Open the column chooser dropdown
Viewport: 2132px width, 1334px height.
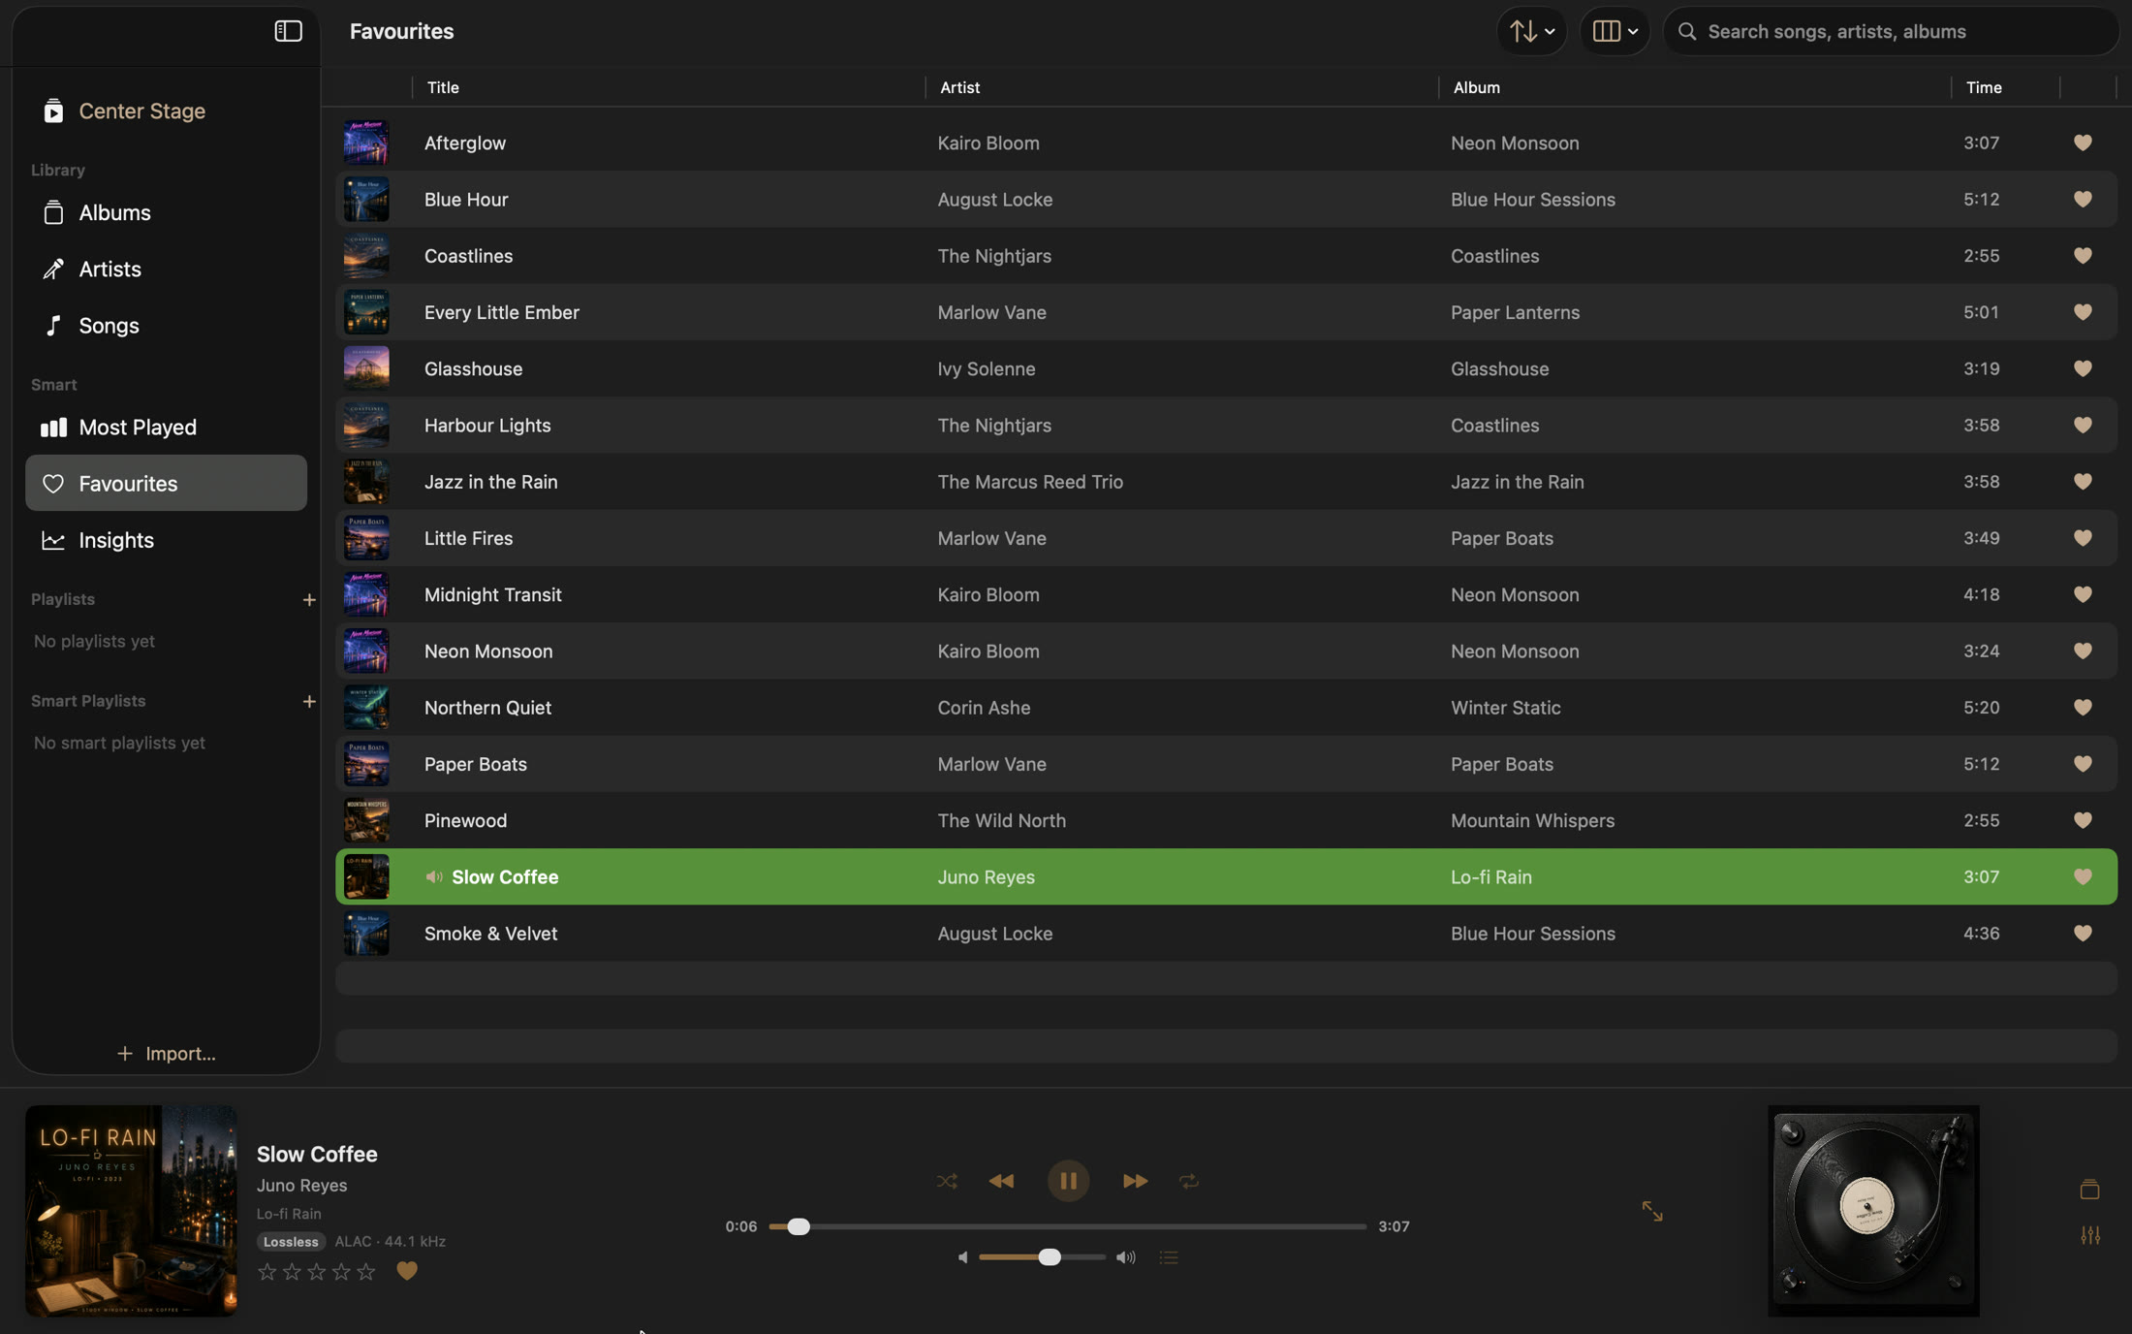[1615, 31]
